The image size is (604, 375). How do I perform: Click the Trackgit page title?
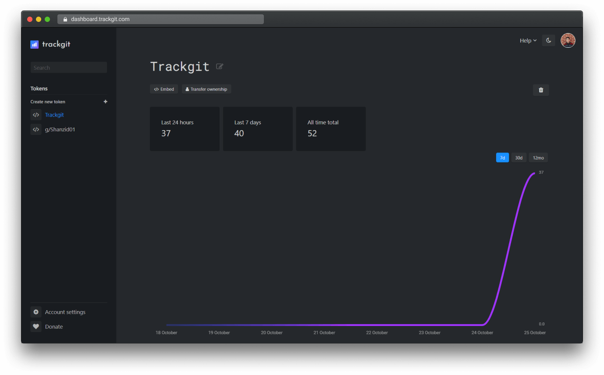180,67
